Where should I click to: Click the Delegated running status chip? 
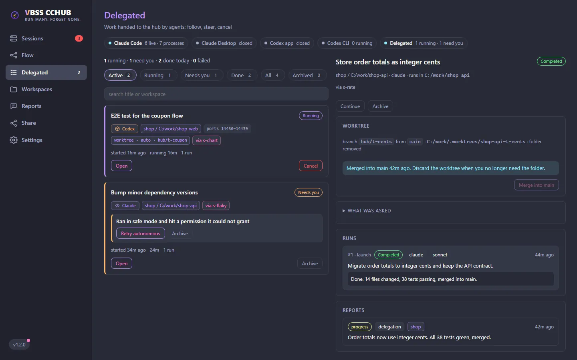424,43
